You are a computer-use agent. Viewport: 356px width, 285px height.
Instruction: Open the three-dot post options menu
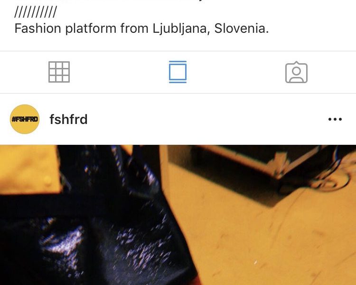pyautogui.click(x=335, y=119)
